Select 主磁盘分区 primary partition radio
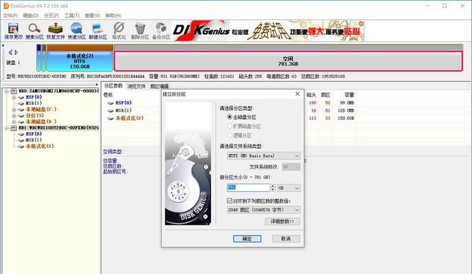The image size is (472, 274). coord(229,117)
